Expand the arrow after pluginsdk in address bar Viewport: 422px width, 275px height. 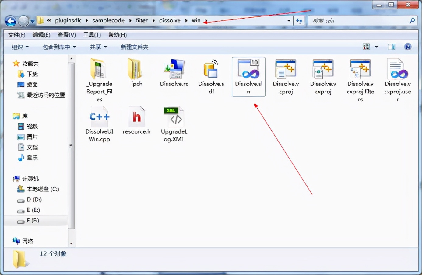[x=86, y=21]
